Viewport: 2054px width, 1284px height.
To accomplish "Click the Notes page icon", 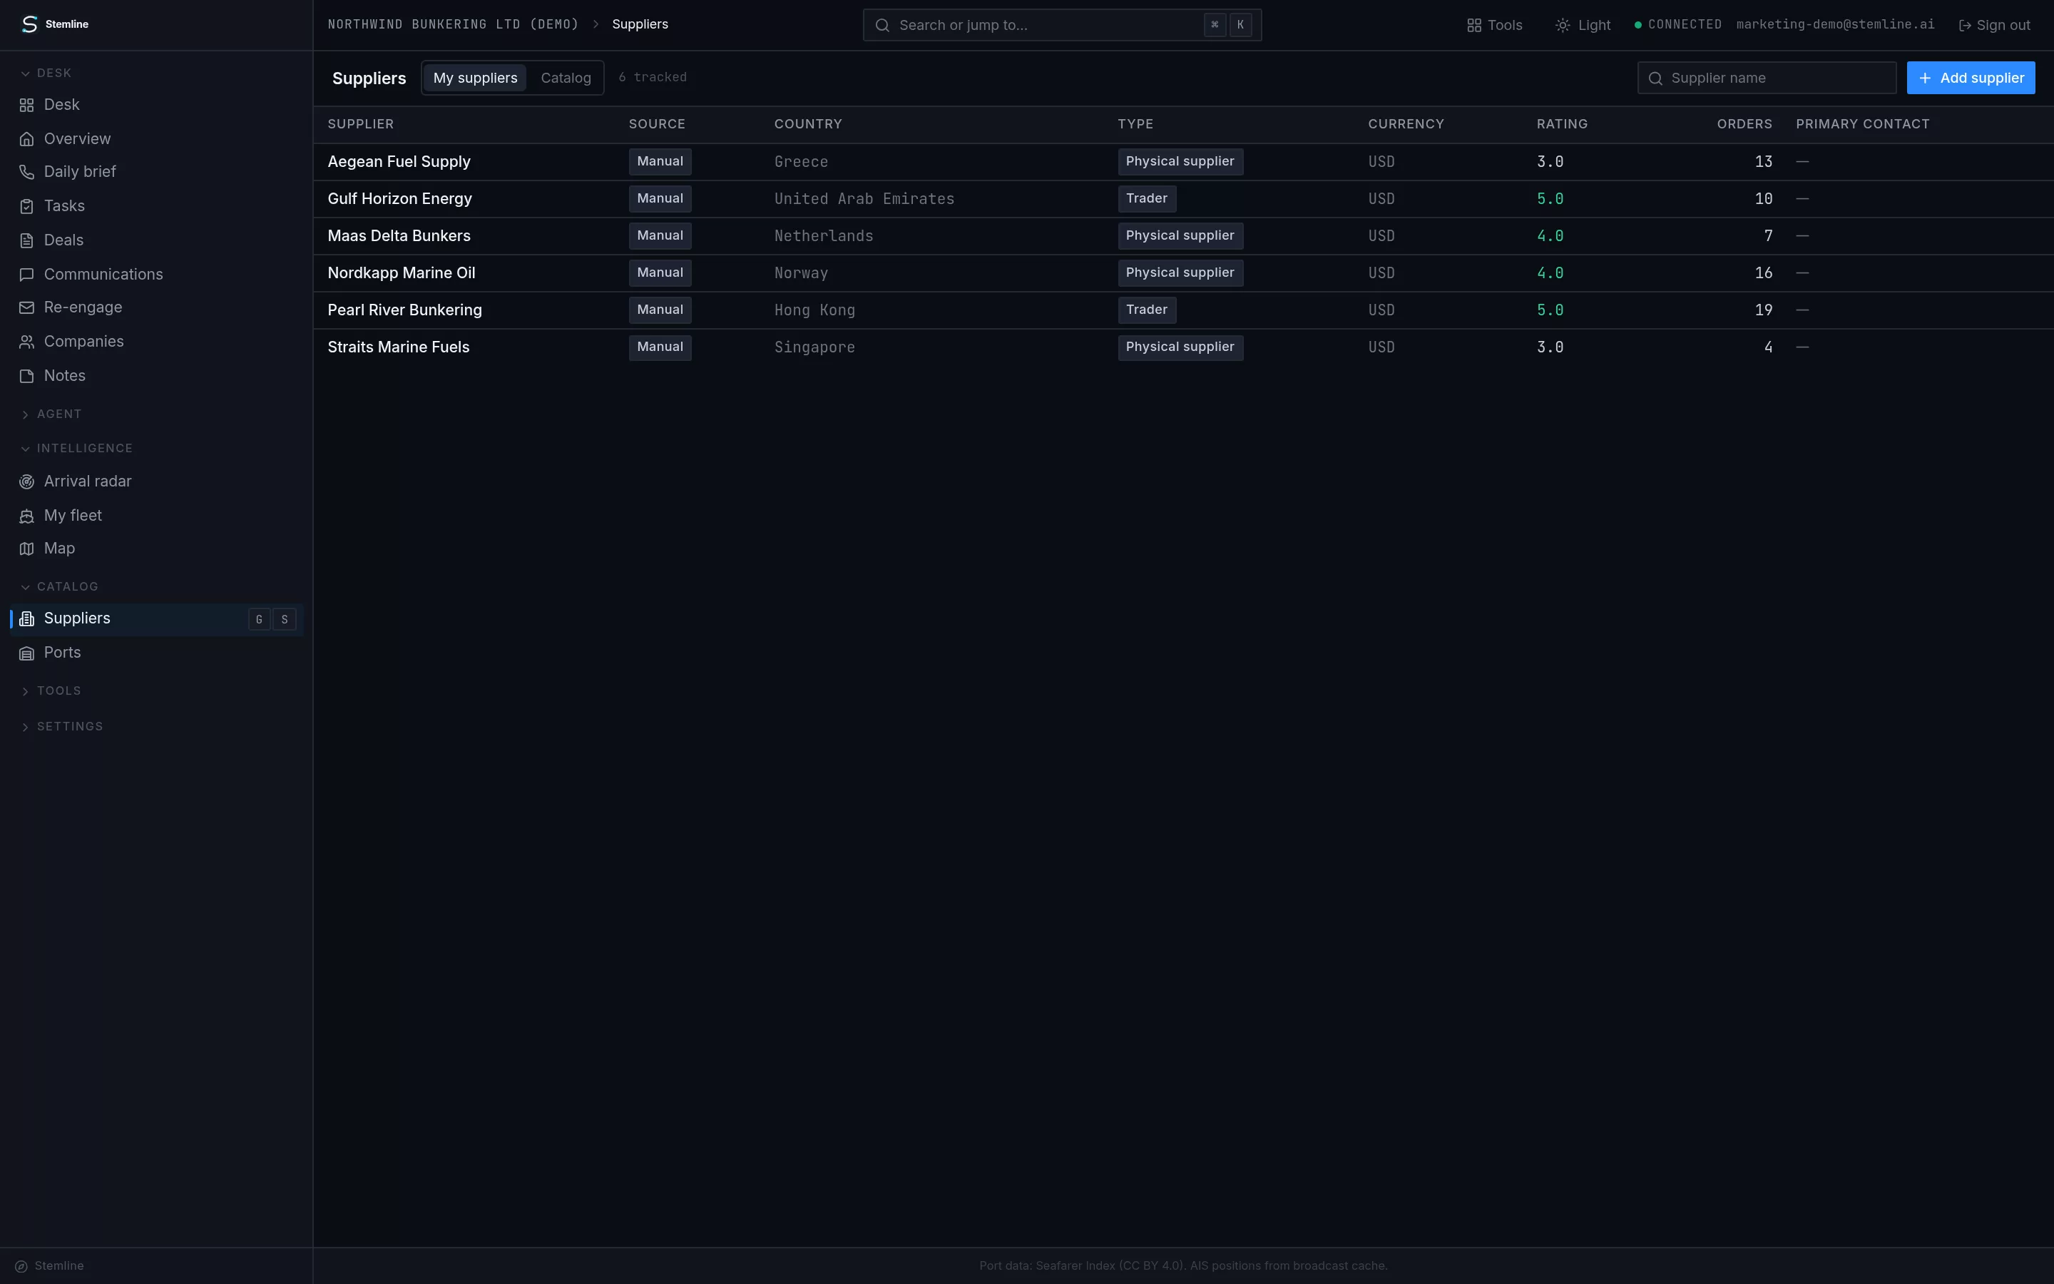I will (26, 375).
